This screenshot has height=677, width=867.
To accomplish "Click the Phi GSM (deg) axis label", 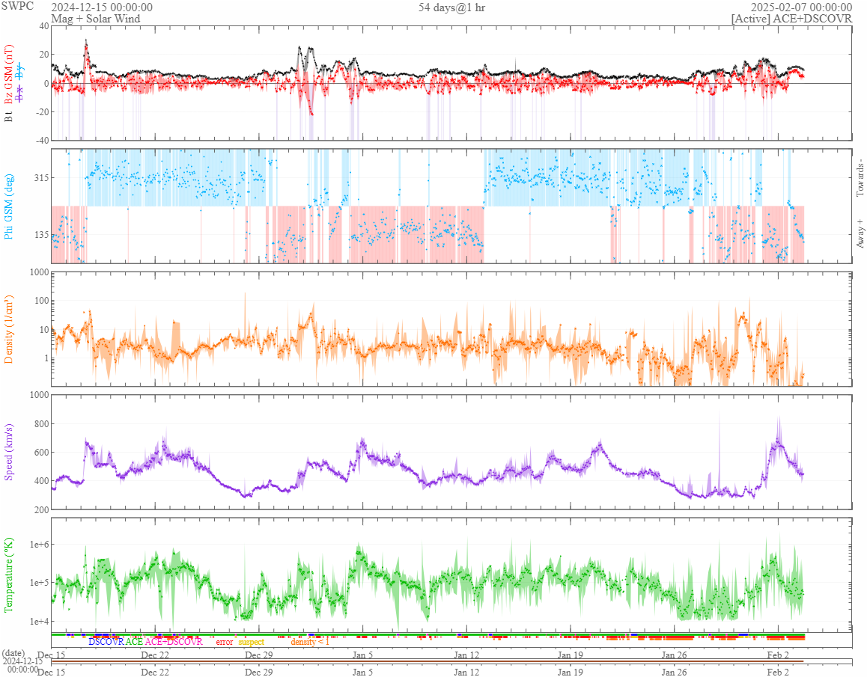I will 8,206.
